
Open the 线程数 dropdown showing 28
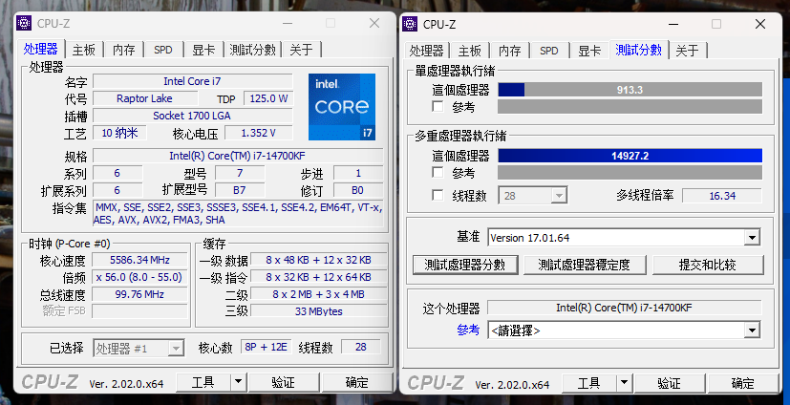533,196
